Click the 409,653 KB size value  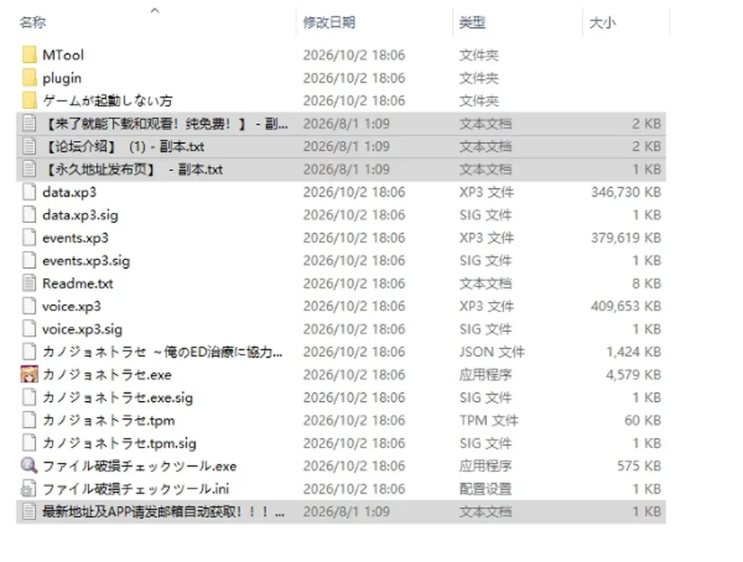coord(626,306)
